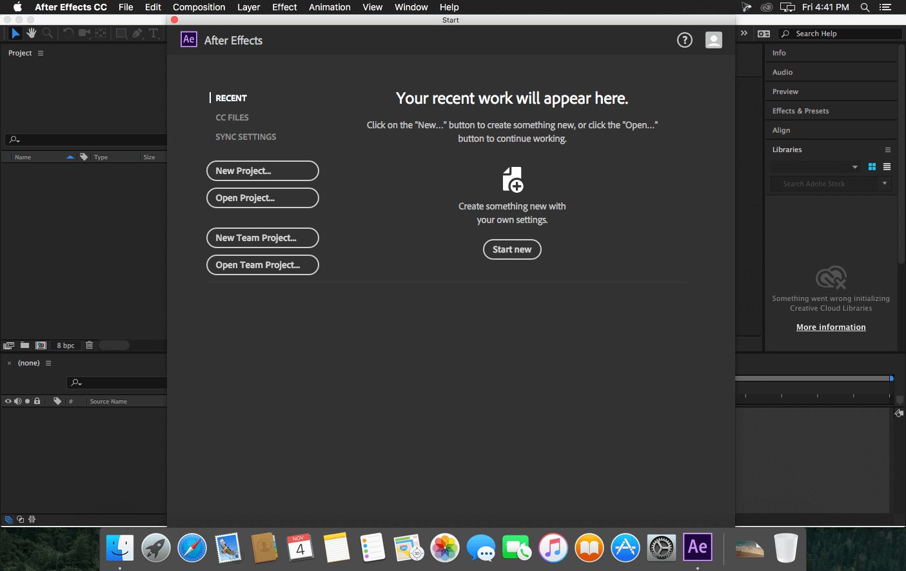Click the timeline label tag column icon
The height and width of the screenshot is (571, 906).
[57, 401]
